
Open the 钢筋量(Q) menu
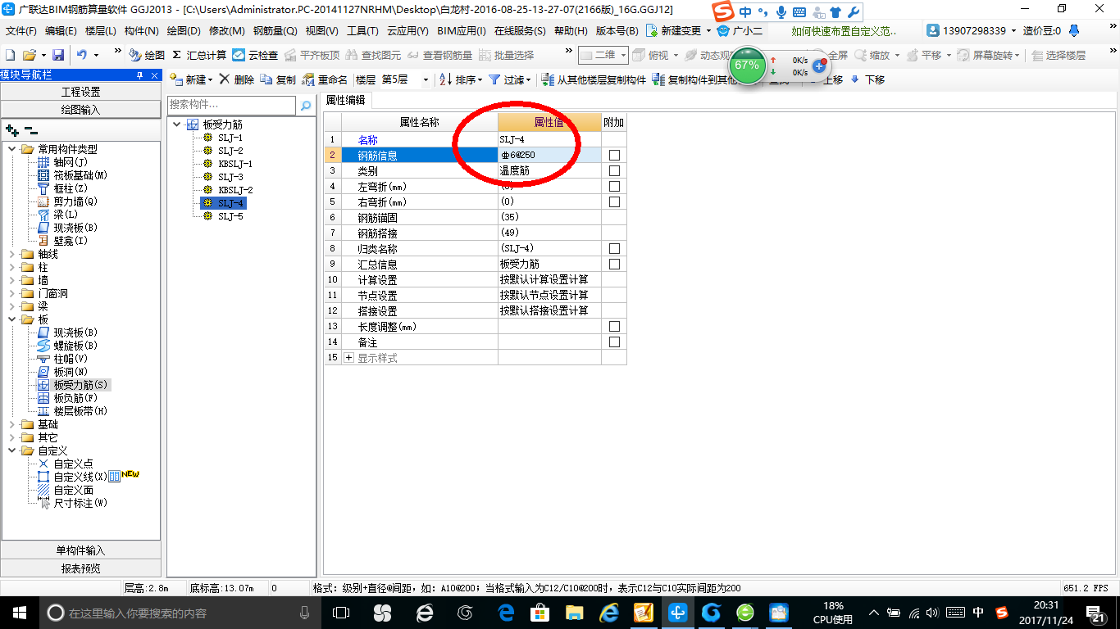[x=275, y=31]
